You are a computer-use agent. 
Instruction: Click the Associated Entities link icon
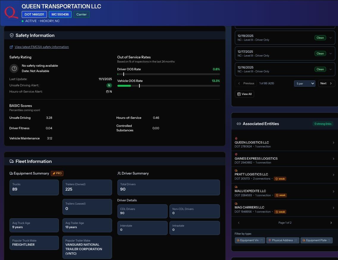[239, 124]
